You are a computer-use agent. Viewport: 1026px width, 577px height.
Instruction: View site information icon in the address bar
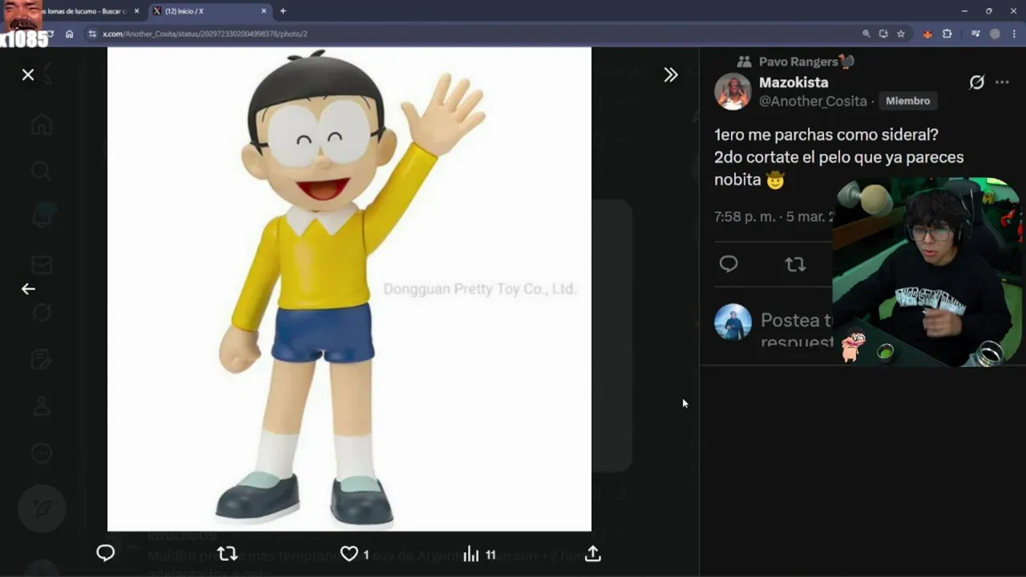92,34
